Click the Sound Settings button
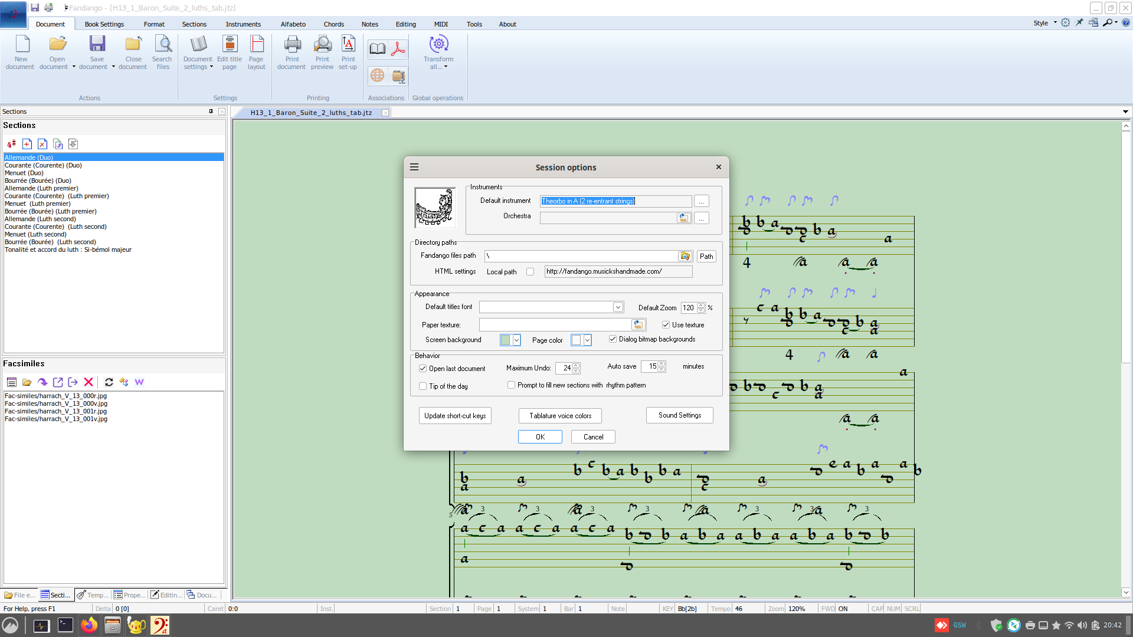This screenshot has height=637, width=1133. (679, 415)
